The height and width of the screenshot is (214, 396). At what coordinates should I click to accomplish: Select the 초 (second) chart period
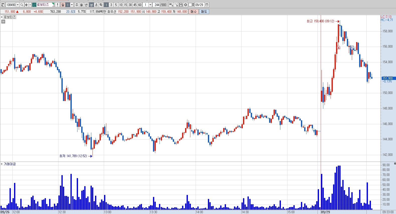pyautogui.click(x=96, y=5)
